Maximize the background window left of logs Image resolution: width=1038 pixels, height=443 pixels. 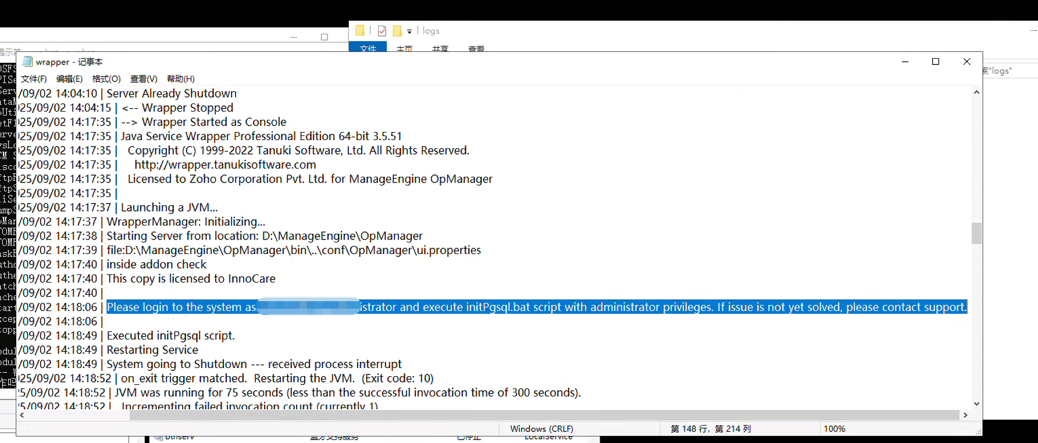point(324,37)
